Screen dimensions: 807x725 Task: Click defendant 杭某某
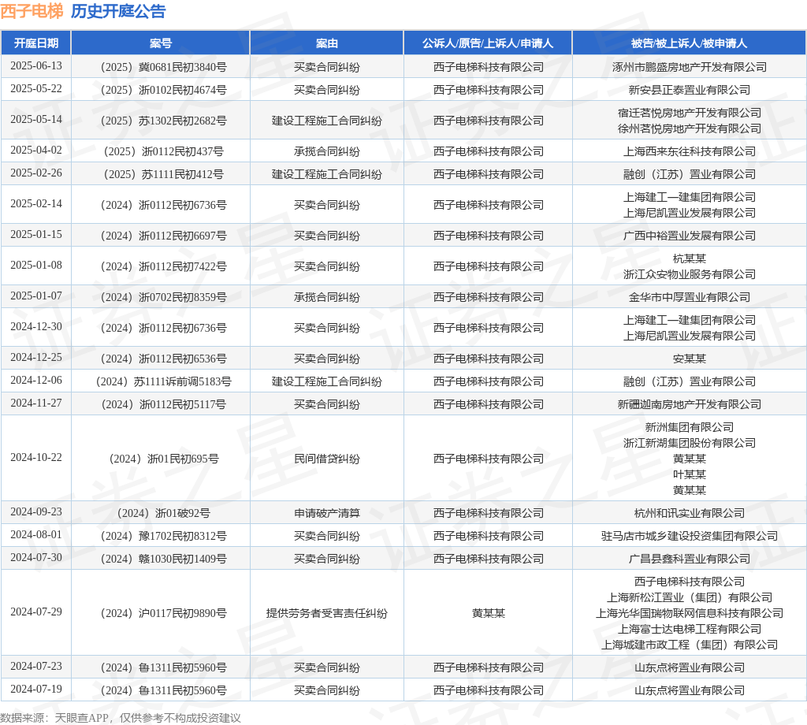tap(689, 258)
